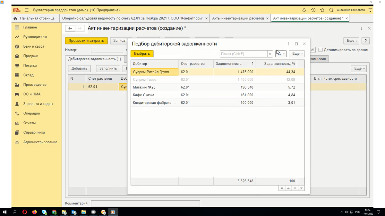Viewport: 385px width, 216px height.
Task: Sort by Задолженность, % column header
Action: click(276, 64)
